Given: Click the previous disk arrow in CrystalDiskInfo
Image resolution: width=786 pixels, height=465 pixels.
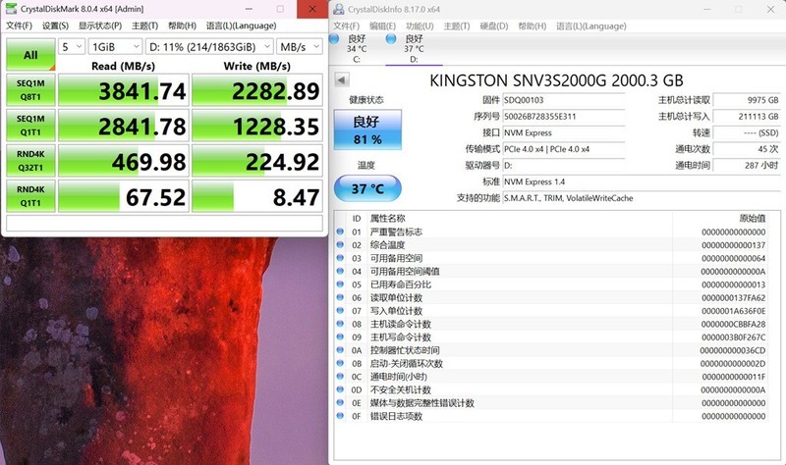Looking at the screenshot, I should [342, 79].
